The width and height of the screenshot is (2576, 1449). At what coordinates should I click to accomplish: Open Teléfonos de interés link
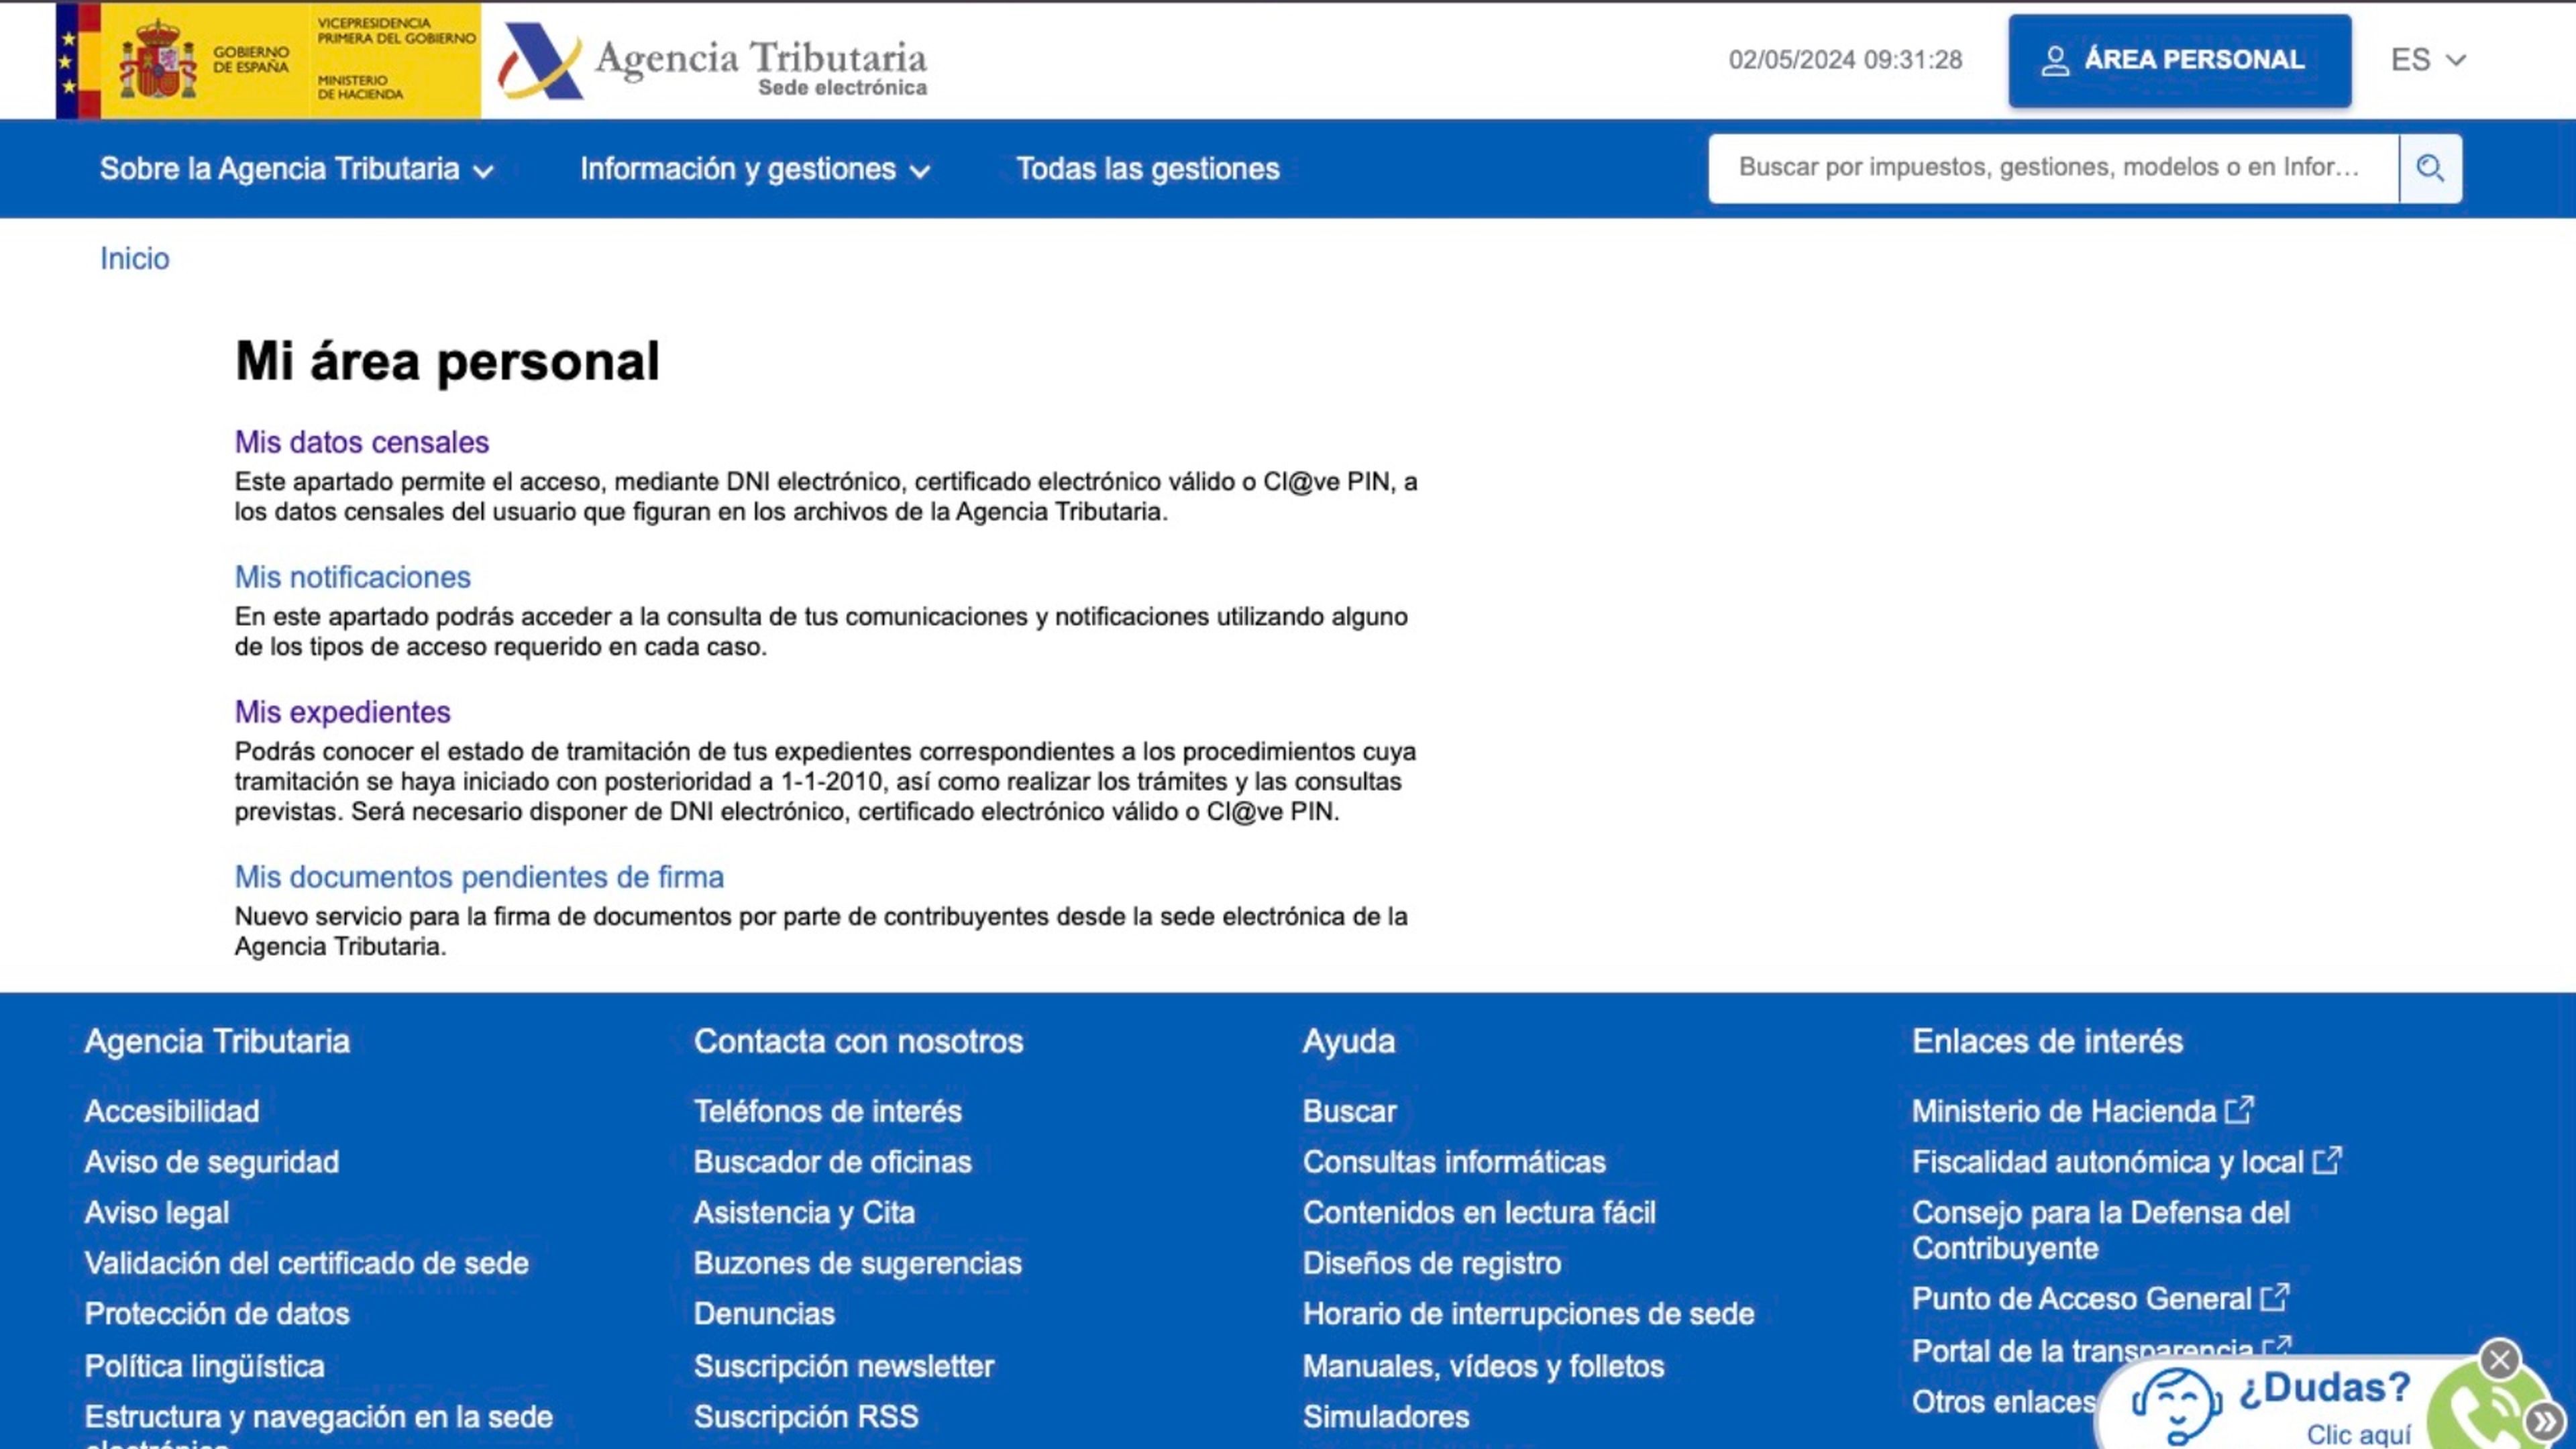828,1111
